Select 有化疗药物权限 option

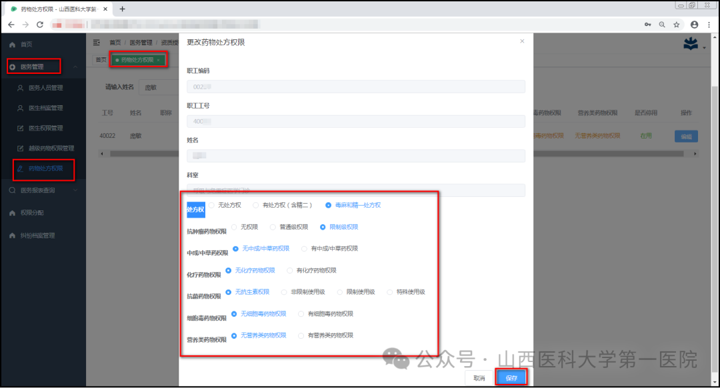point(289,270)
